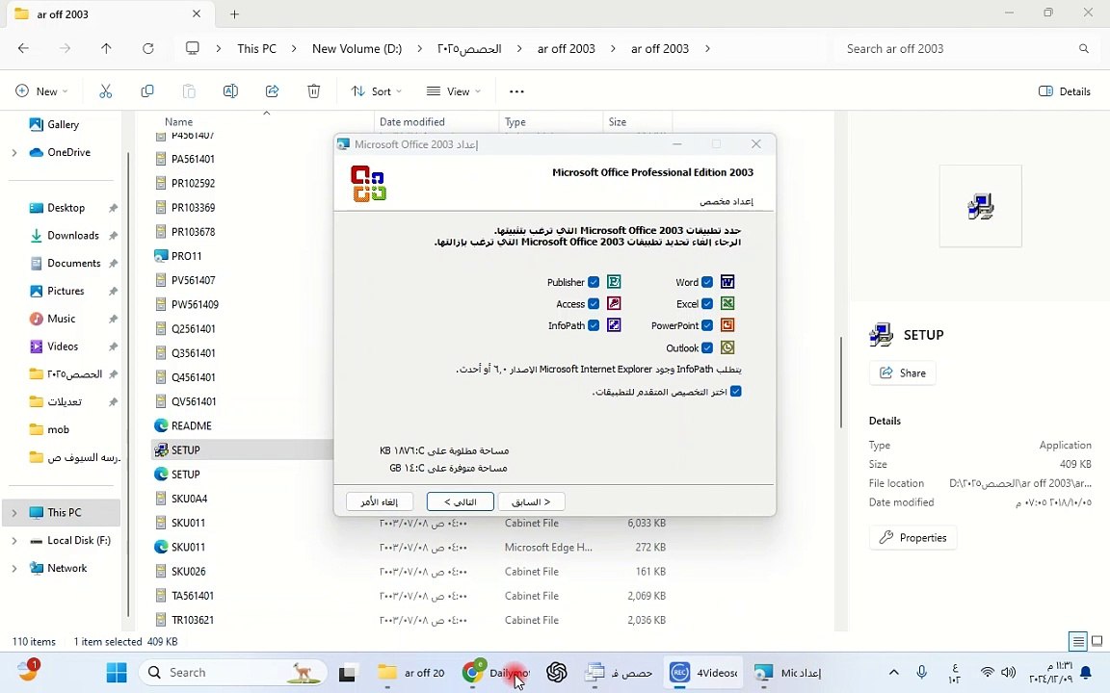Toggle the Details pane button
The height and width of the screenshot is (693, 1110).
click(x=1065, y=91)
